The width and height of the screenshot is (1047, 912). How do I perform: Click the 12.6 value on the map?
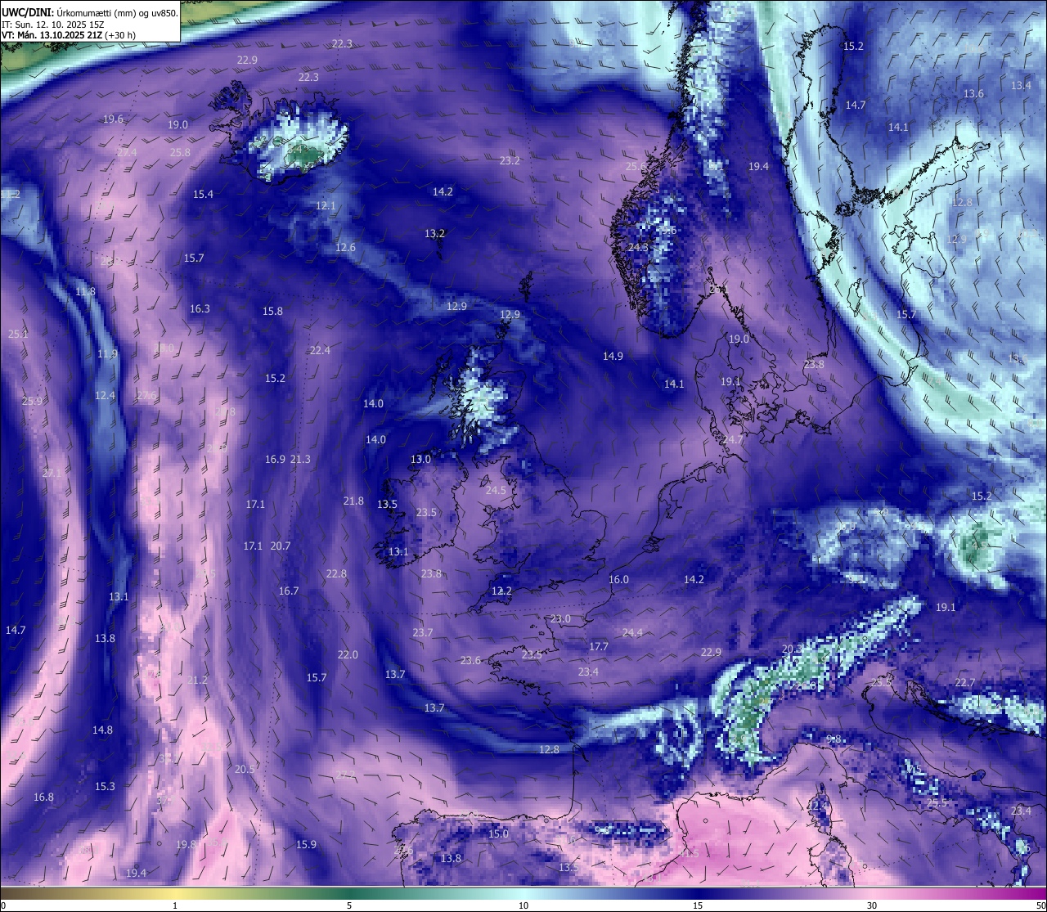(x=345, y=248)
